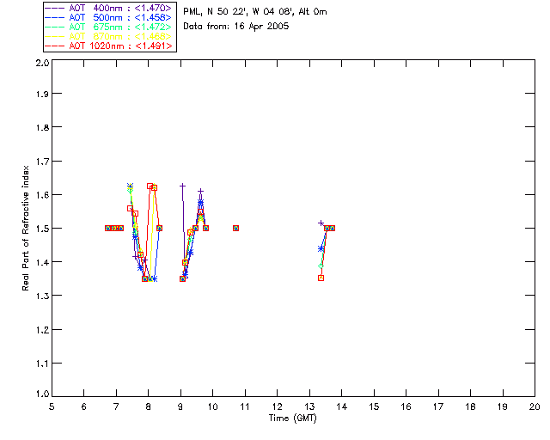This screenshot has height=440, width=550.
Task: Click the 'Data from: 16 Apr 2005' text
Action: click(x=236, y=27)
